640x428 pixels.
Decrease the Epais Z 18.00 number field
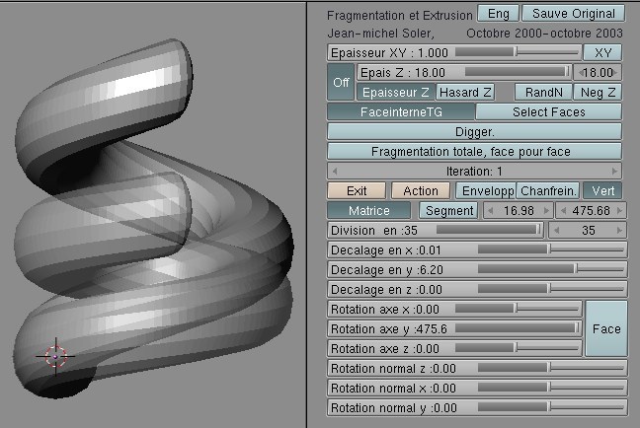click(x=580, y=73)
